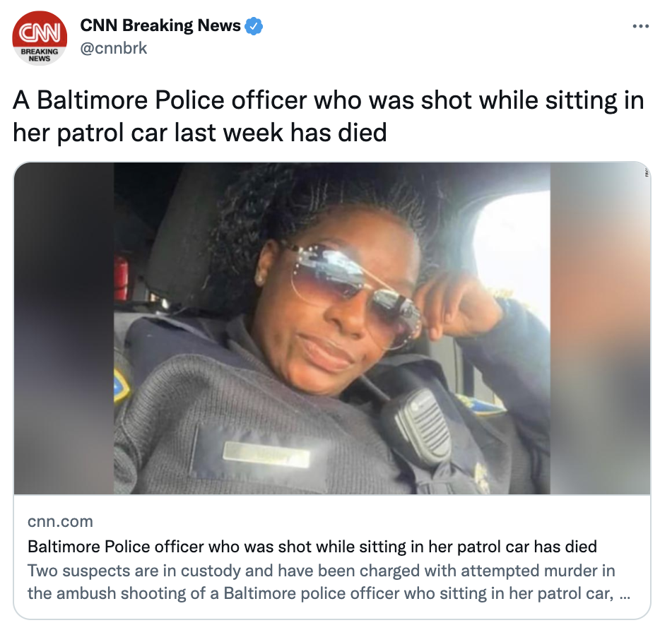Visit the CNN Breaking News display name
Viewport: 660px width, 630px height.
click(x=160, y=25)
